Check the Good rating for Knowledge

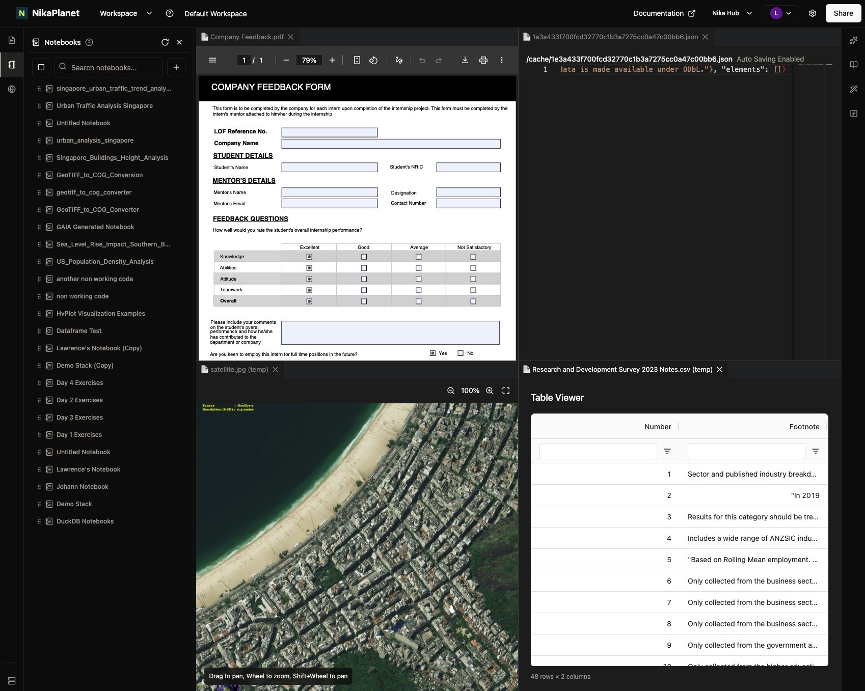point(363,257)
